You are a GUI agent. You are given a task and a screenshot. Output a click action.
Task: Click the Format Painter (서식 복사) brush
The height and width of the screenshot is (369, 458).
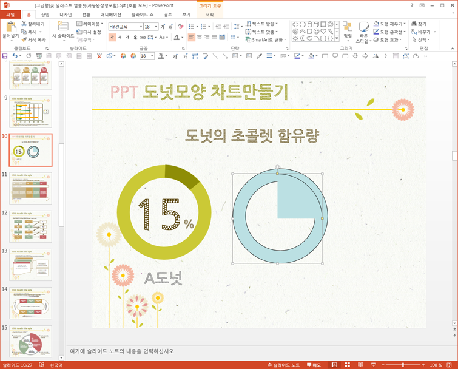tap(24, 39)
